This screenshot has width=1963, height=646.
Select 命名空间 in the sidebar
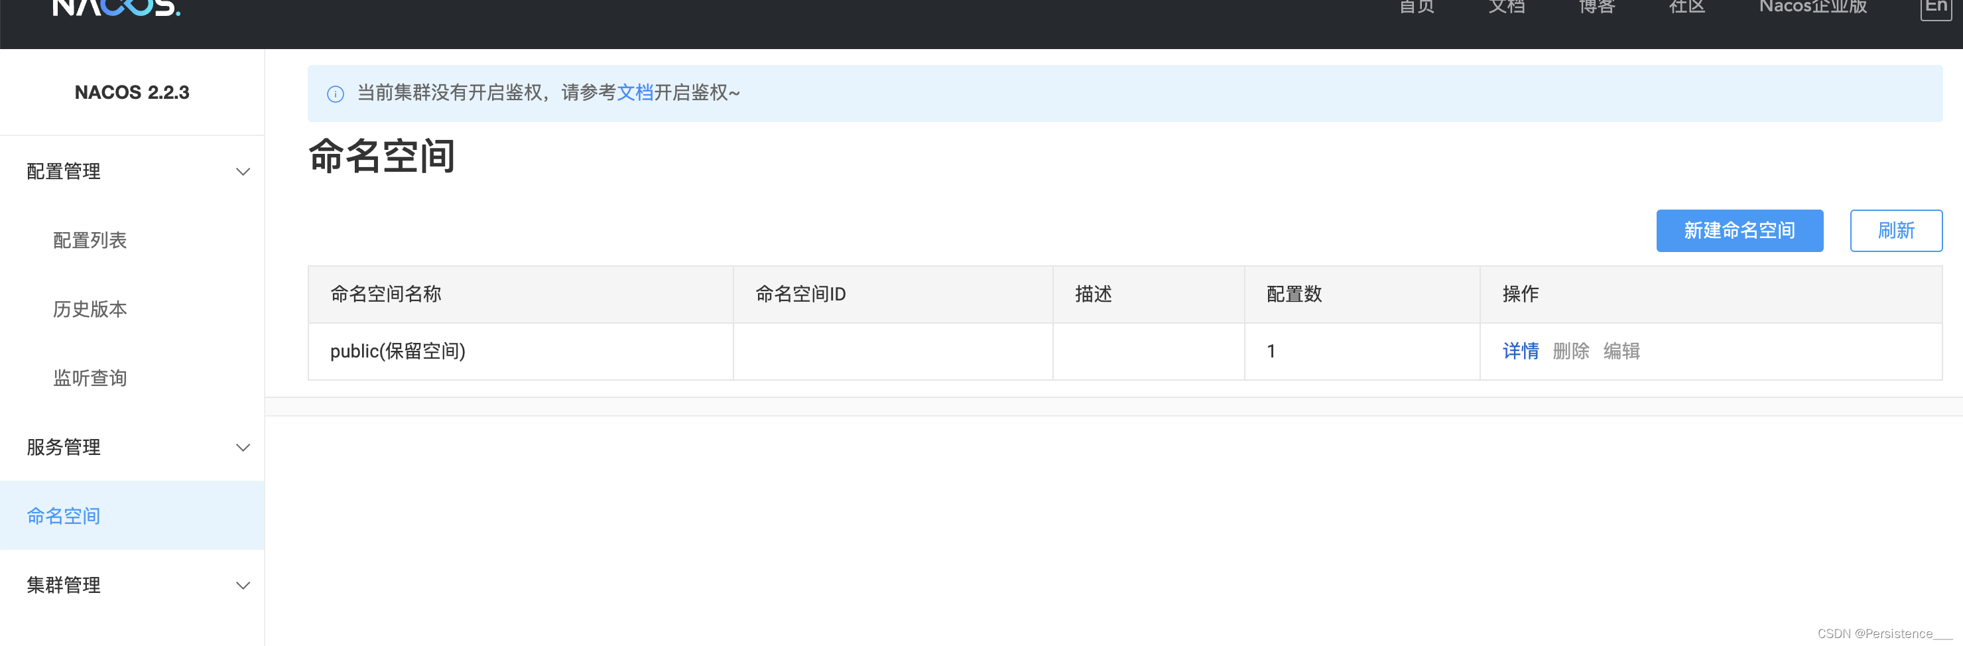[63, 516]
